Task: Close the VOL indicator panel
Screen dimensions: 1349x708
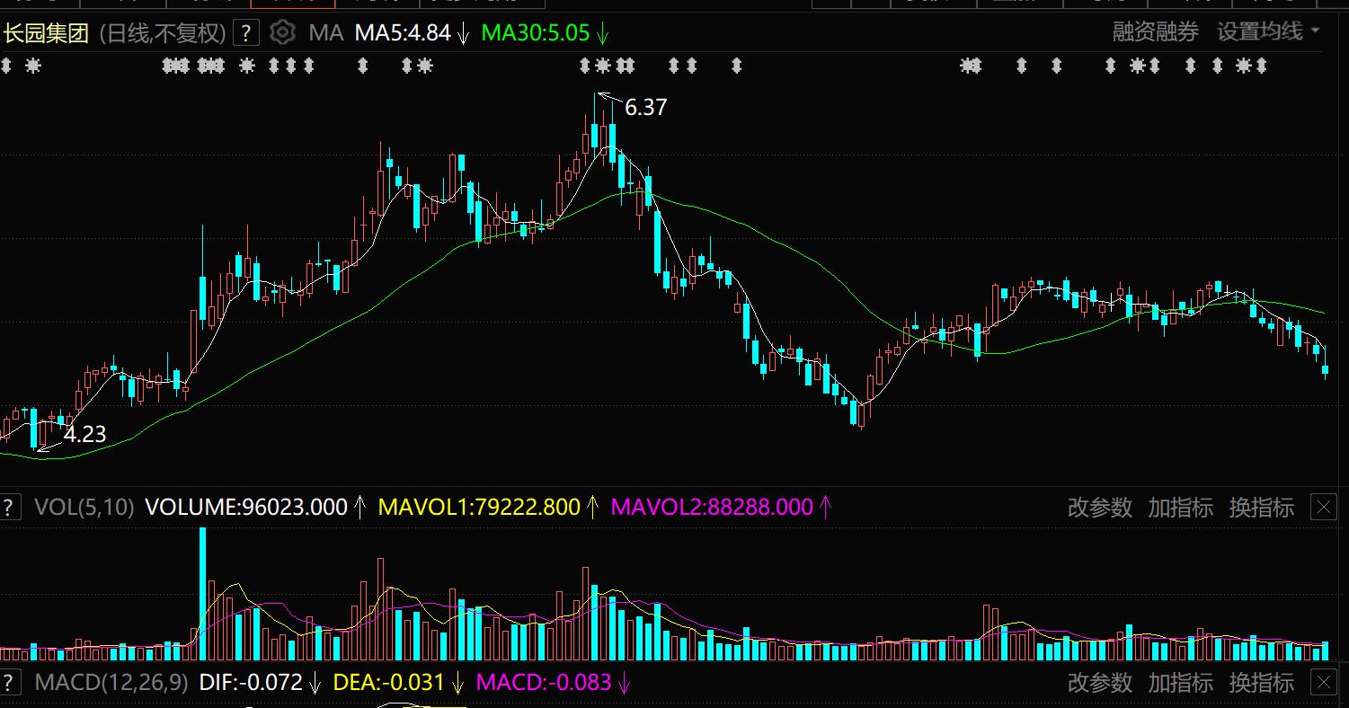Action: click(1324, 508)
